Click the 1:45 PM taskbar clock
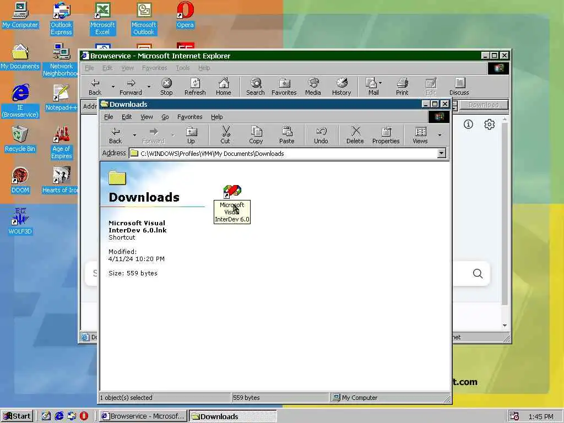Screen dimensions: 564x423 [541, 416]
